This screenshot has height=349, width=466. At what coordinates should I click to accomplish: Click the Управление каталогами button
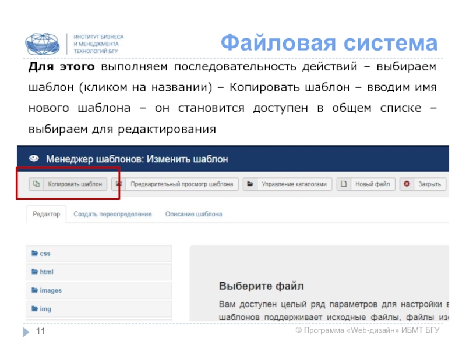click(x=287, y=184)
